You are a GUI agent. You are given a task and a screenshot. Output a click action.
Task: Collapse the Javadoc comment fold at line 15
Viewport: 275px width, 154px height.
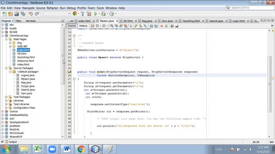pos(74,36)
